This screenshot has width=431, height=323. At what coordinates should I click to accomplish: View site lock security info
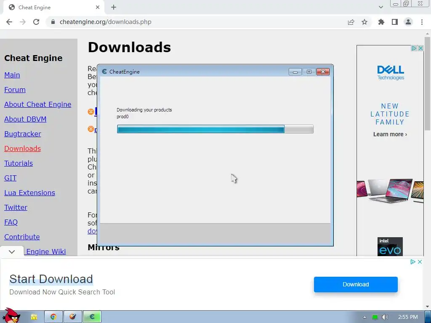point(53,22)
